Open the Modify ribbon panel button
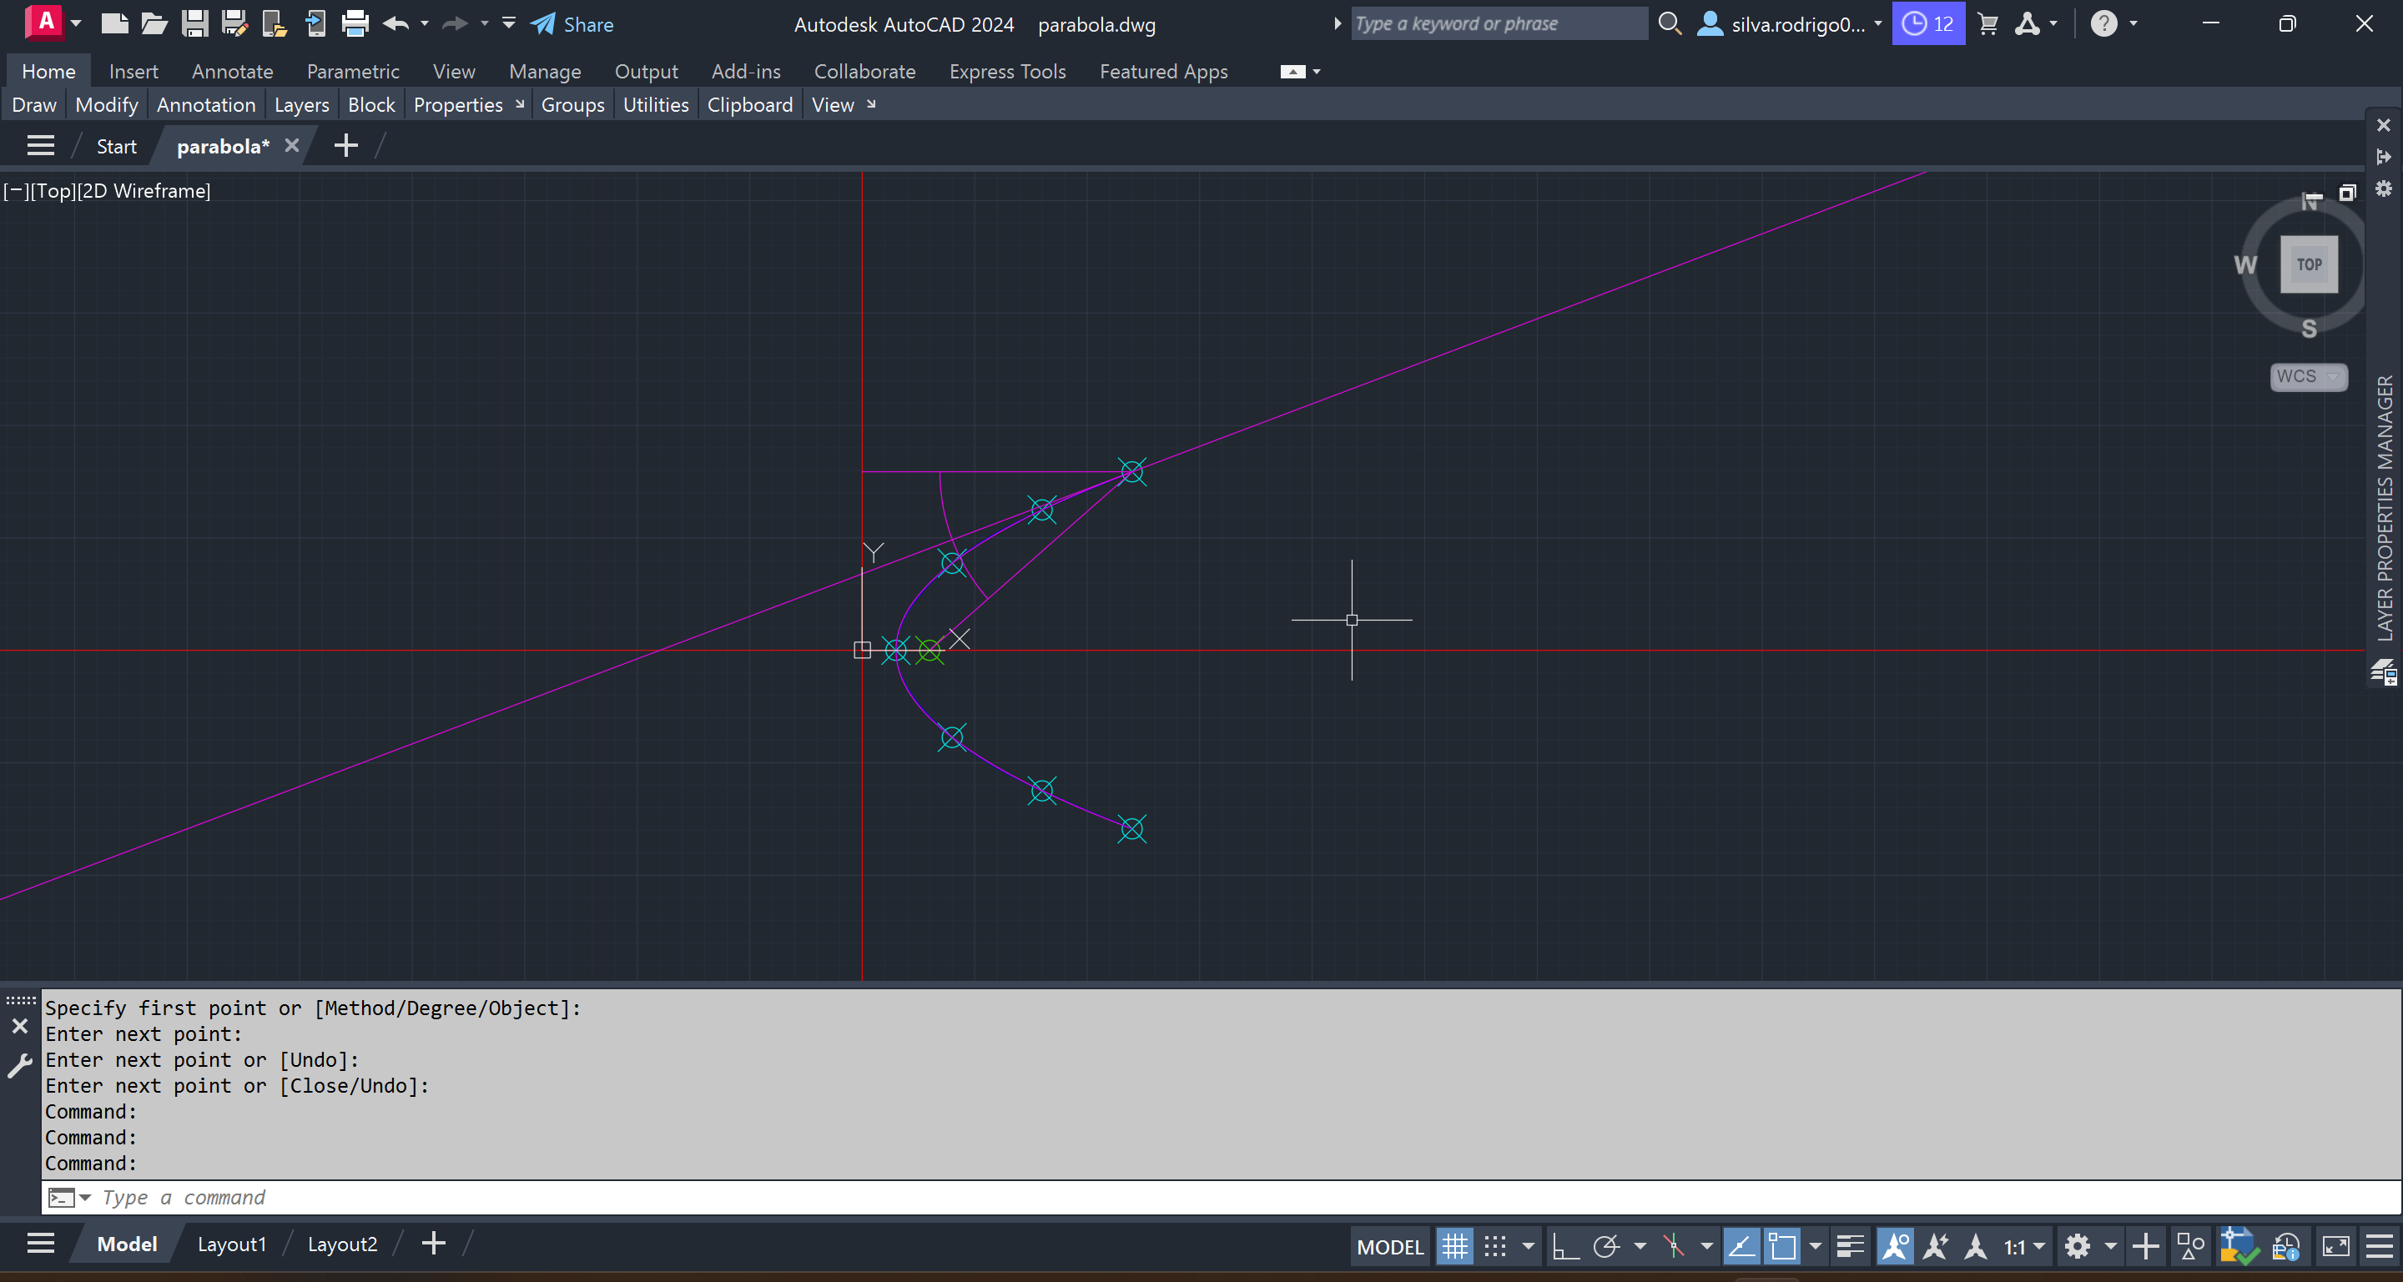Viewport: 2403px width, 1282px height. 106,104
